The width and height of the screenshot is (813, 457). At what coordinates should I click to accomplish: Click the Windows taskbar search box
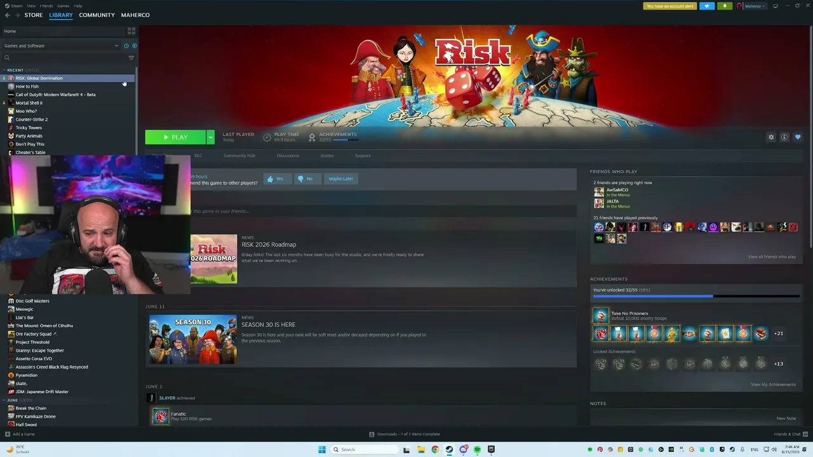pyautogui.click(x=364, y=449)
